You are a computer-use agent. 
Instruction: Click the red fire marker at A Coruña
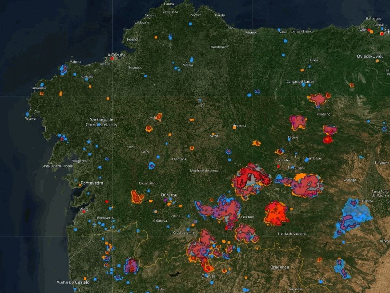point(112,59)
